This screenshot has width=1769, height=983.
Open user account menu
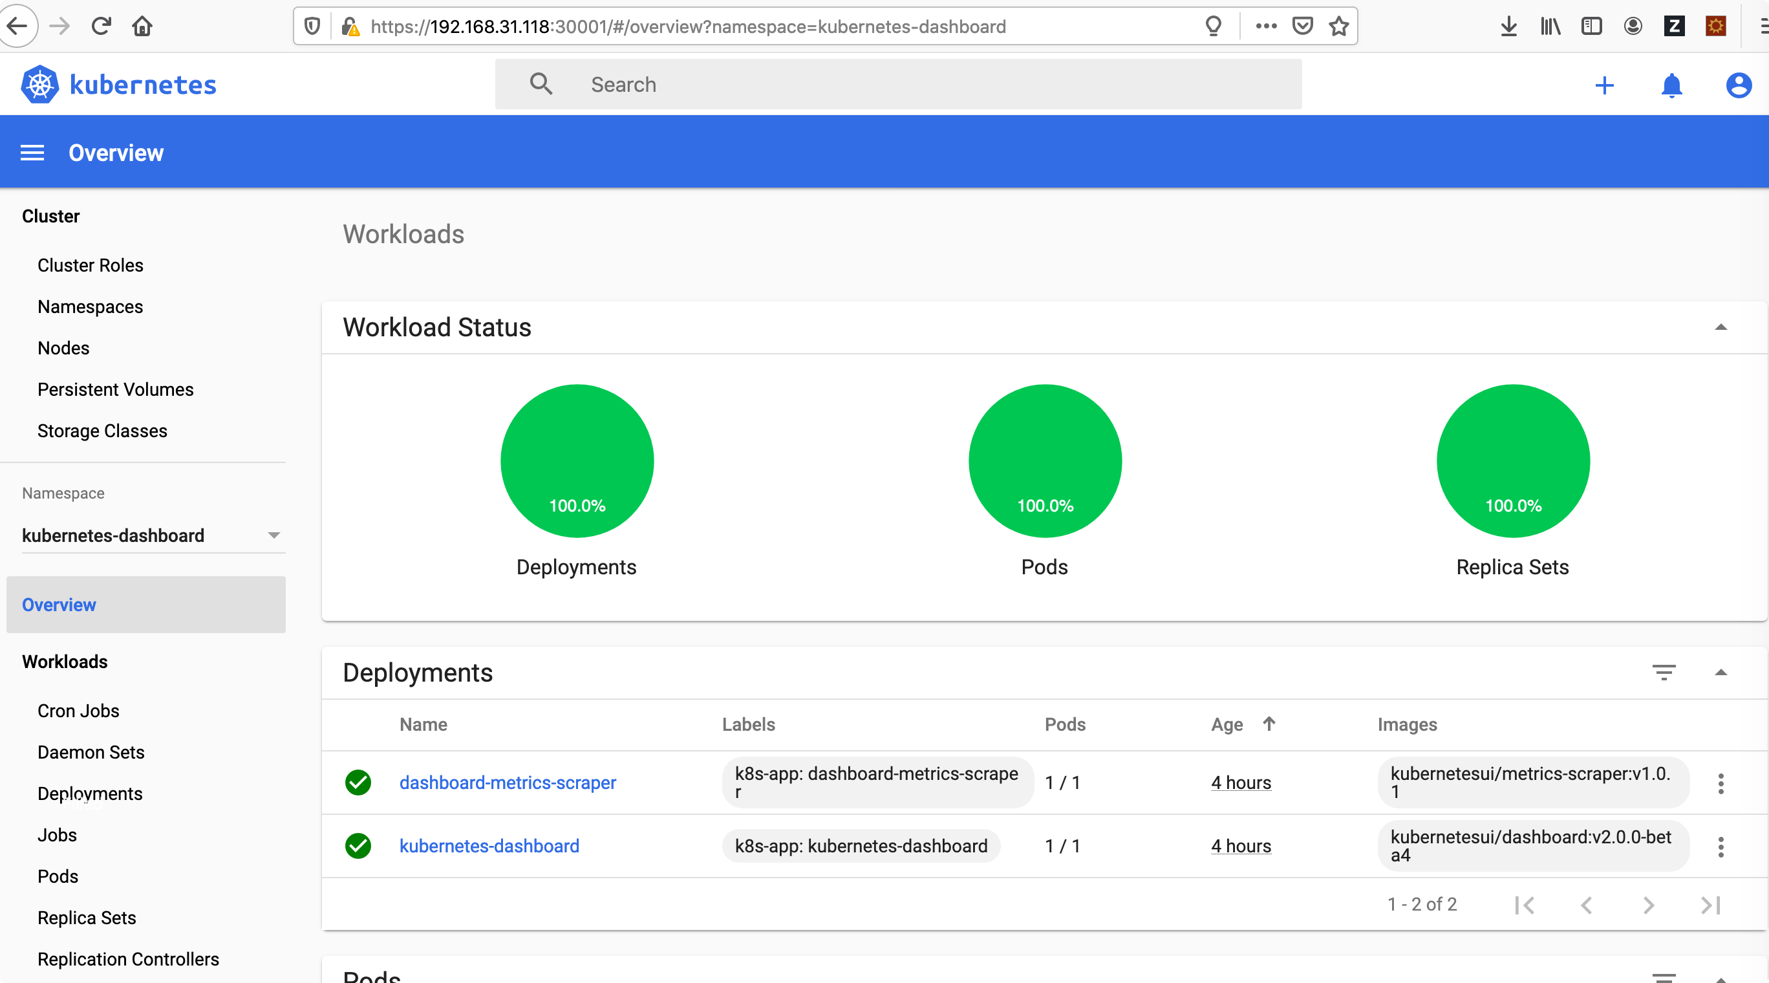[x=1738, y=85]
